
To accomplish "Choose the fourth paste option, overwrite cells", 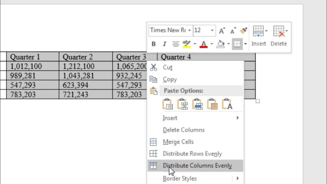I will (212, 104).
